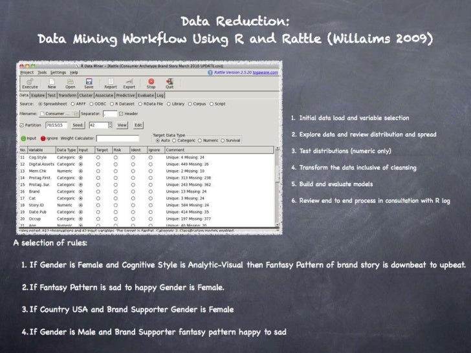Select Categoric target data type
The image size is (471, 353).
174,140
